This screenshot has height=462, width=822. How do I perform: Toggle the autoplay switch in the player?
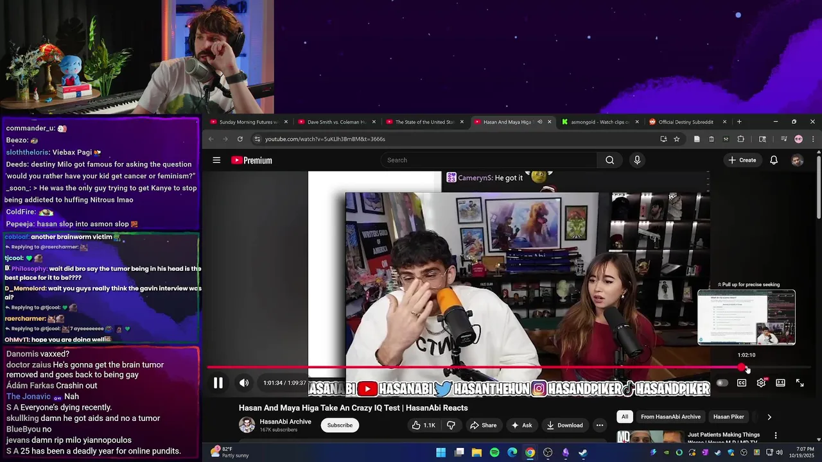tap(722, 383)
